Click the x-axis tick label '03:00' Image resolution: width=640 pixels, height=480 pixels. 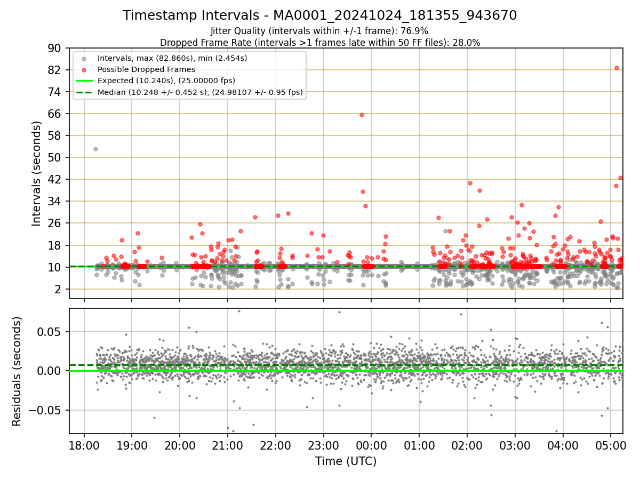coord(515,445)
